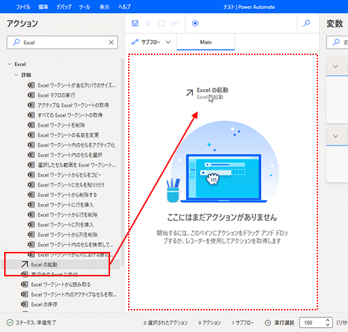Open the ツール menu
This screenshot has width=348, height=332.
[x=85, y=7]
